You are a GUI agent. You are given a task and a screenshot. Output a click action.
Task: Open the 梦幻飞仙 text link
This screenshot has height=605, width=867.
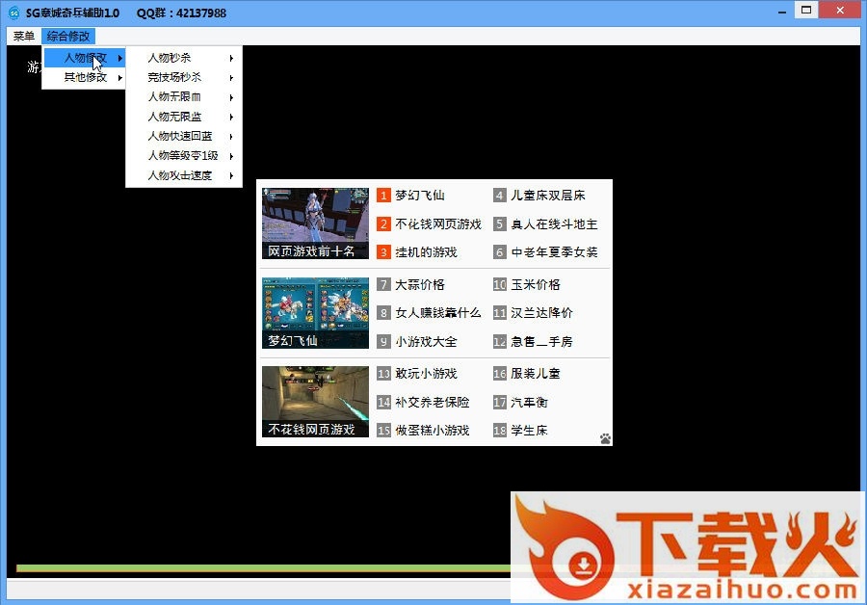point(420,196)
